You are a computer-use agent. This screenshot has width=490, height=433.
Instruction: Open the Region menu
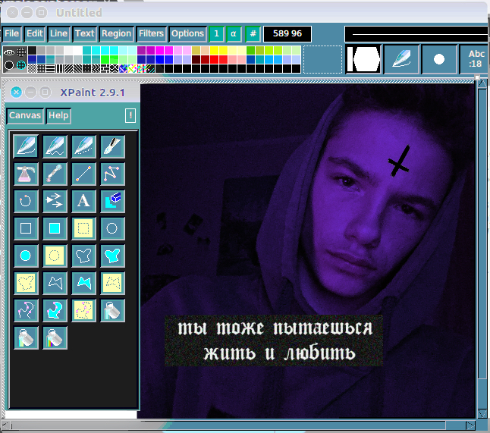116,33
